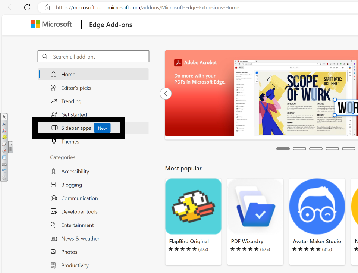358x273 pixels.
Task: Collapse the floating toolbar with double-arrow tab
Action: click(11, 147)
